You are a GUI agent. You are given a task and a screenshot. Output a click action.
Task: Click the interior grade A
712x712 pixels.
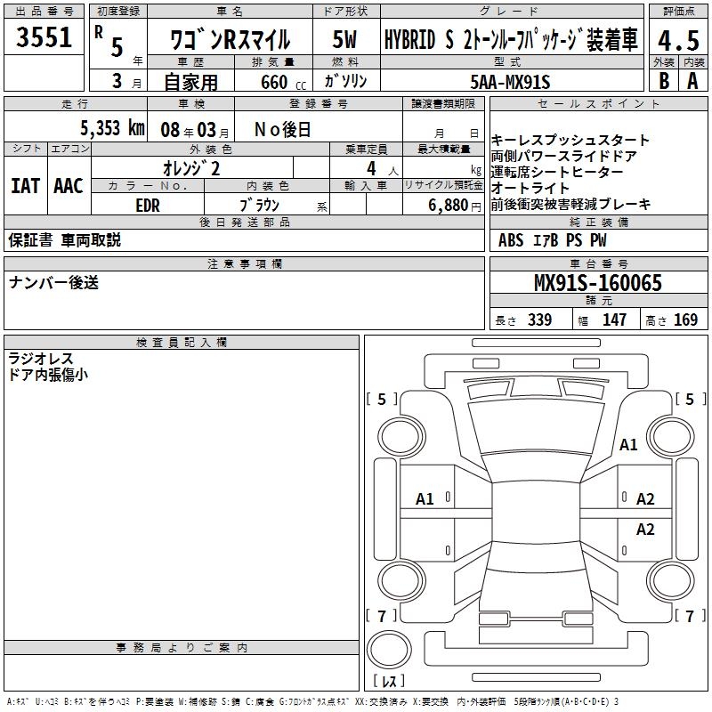click(x=692, y=81)
